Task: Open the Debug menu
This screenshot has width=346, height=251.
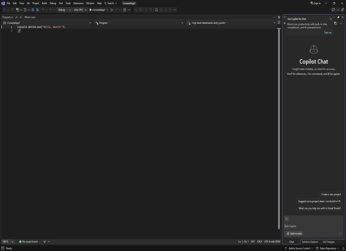Action: (53, 3)
